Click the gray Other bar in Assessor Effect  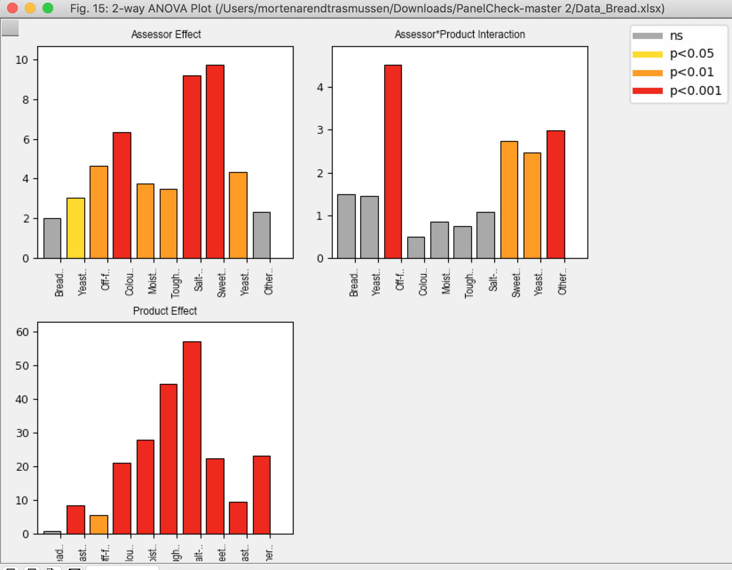click(262, 235)
